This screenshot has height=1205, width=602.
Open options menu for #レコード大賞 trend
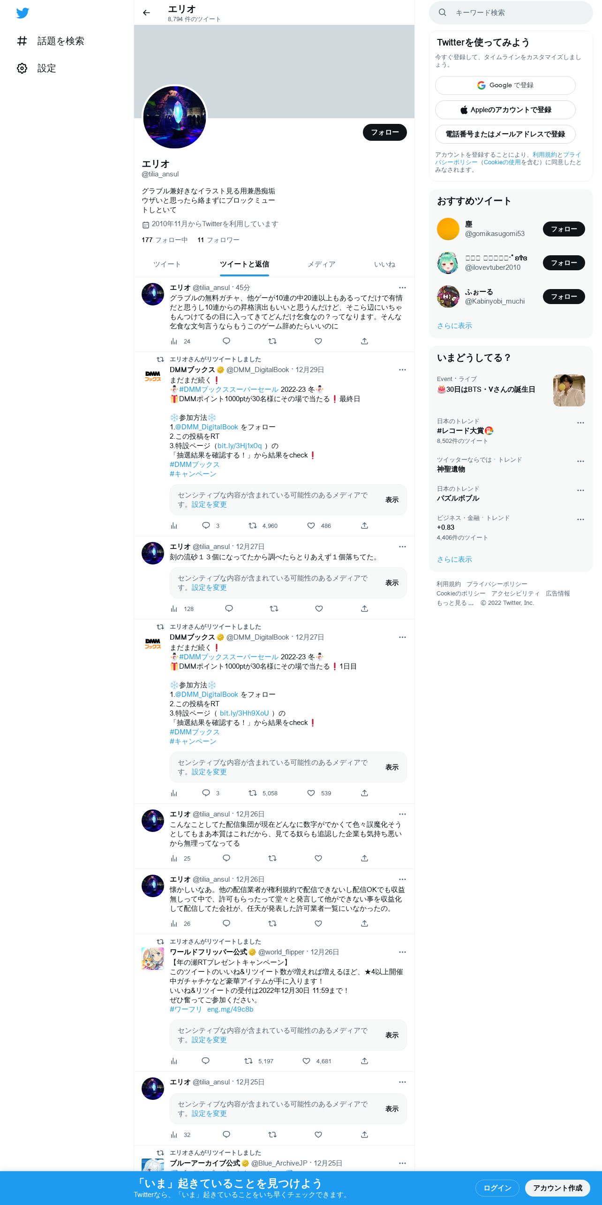coord(580,423)
